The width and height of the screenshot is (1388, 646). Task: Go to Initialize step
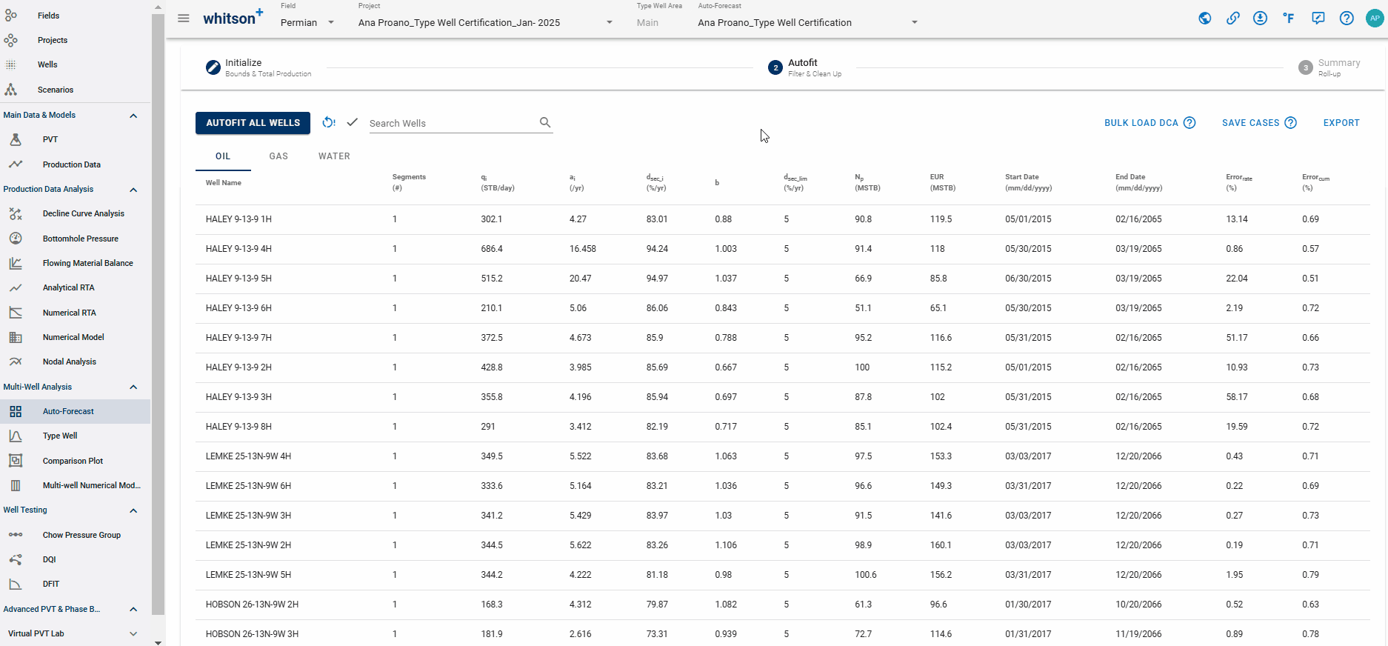[258, 67]
